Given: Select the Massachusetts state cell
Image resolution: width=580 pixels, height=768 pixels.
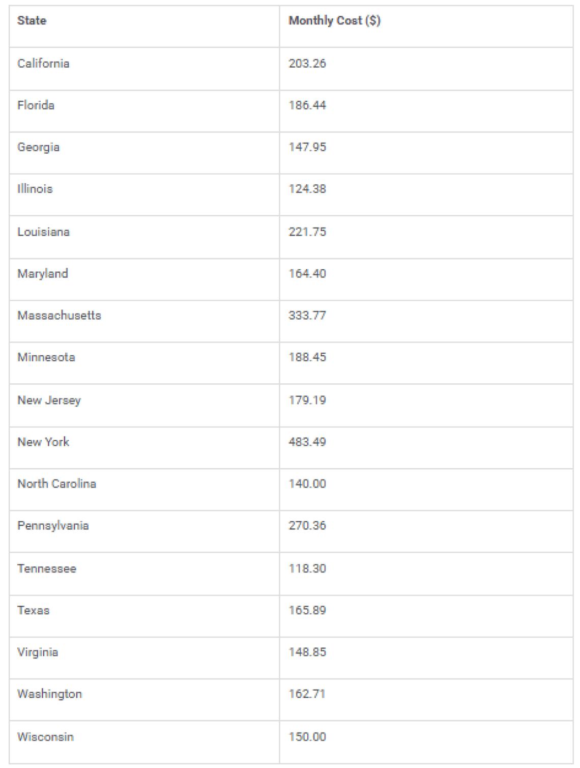Looking at the screenshot, I should (x=59, y=315).
